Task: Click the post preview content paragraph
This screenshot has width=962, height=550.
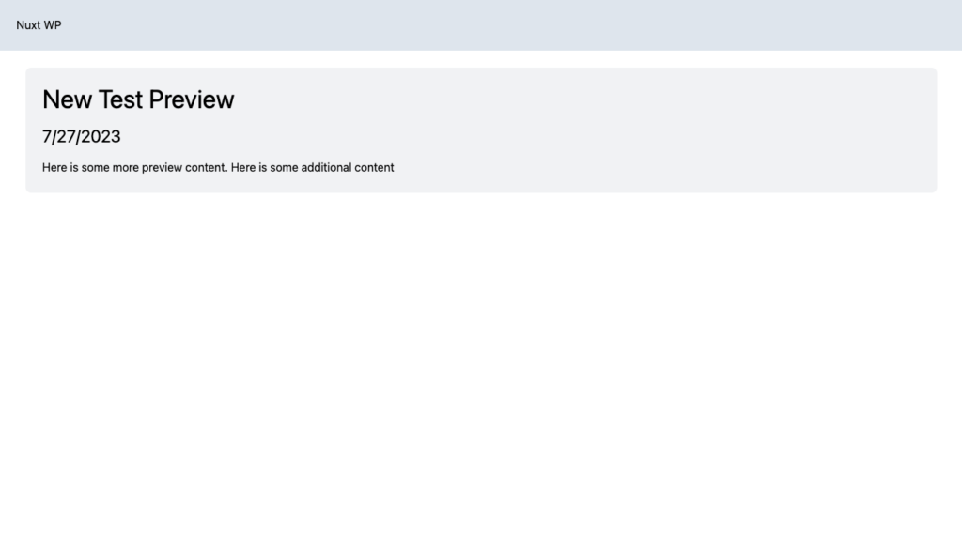Action: [x=218, y=168]
